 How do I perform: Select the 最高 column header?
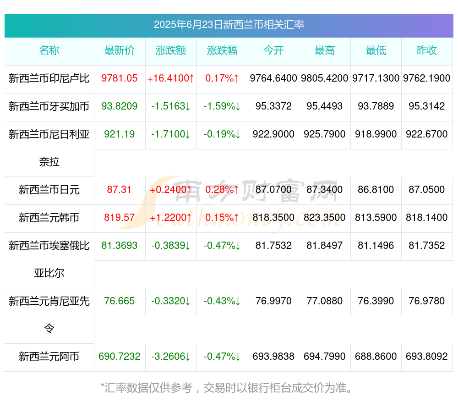[x=325, y=50]
